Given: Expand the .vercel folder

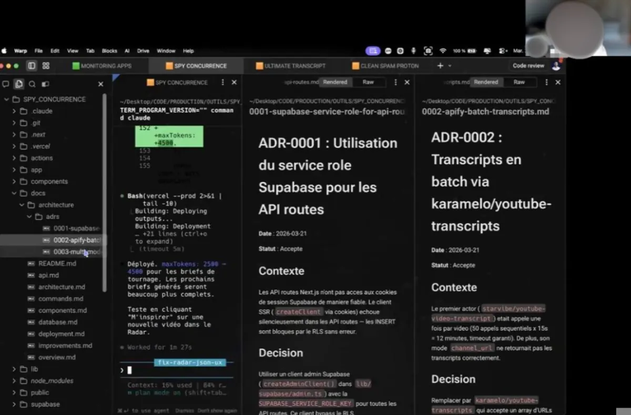Looking at the screenshot, I should (x=14, y=146).
